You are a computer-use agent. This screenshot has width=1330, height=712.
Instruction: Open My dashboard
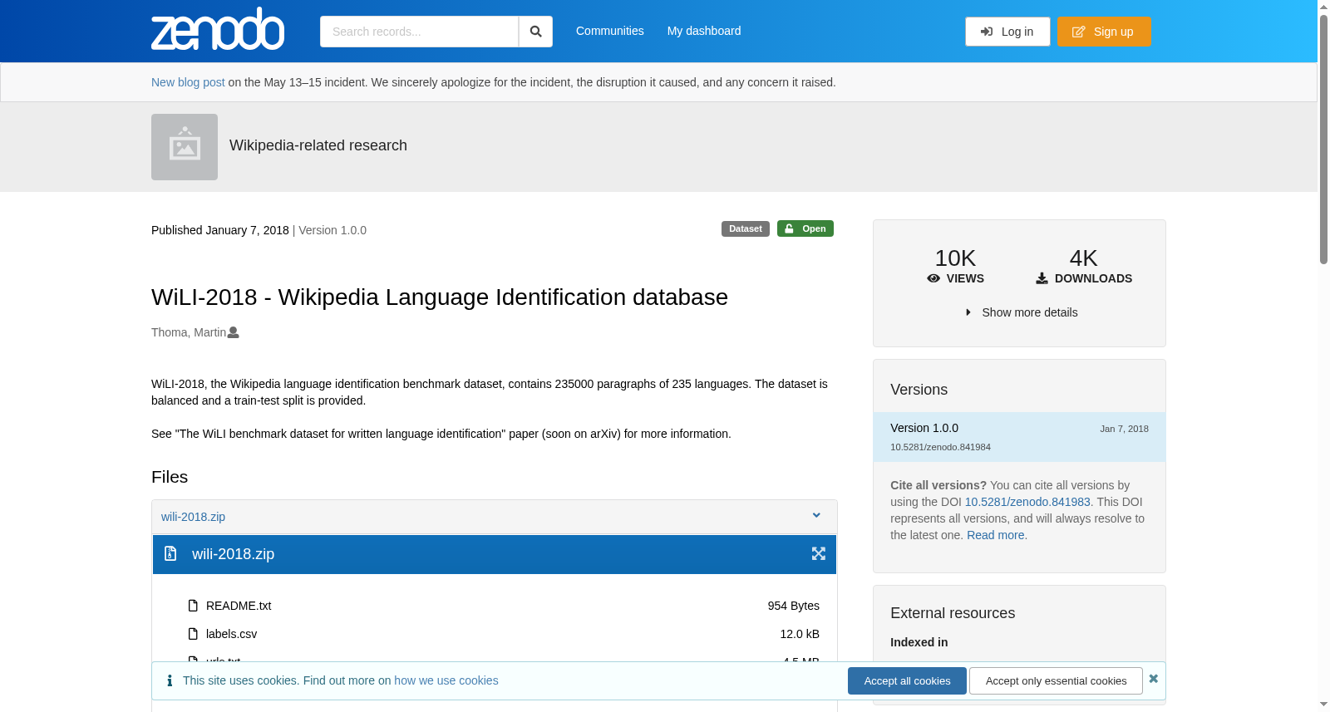point(704,31)
